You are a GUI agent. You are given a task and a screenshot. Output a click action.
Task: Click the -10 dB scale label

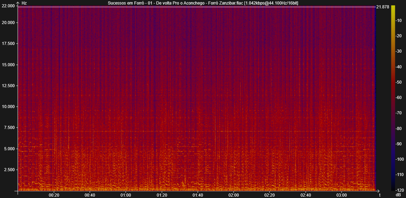pyautogui.click(x=399, y=21)
